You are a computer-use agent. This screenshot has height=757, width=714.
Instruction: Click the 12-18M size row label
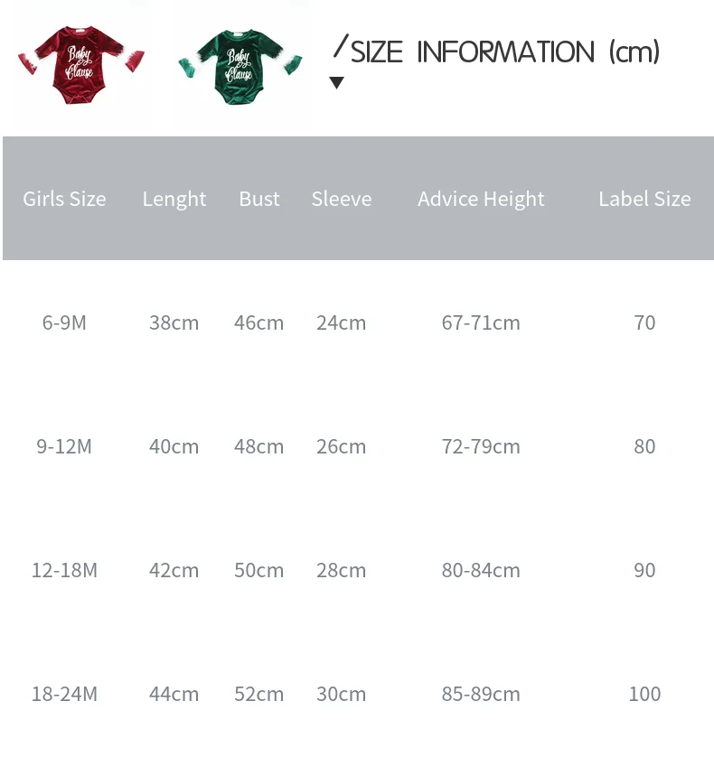pos(64,570)
